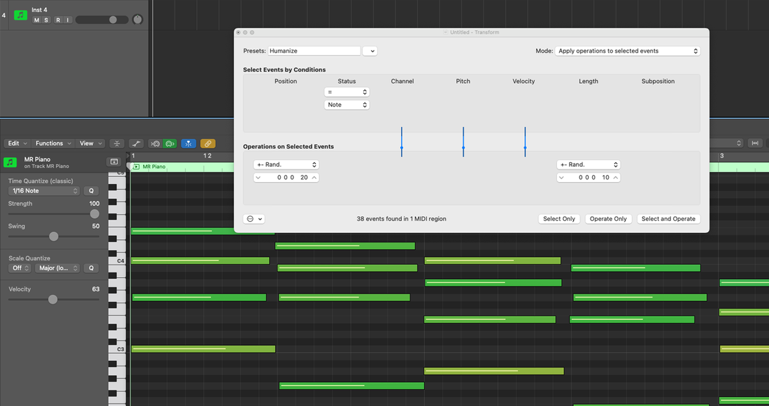Click the Position random value field 0 0 0 20
The image size is (769, 406).
286,178
